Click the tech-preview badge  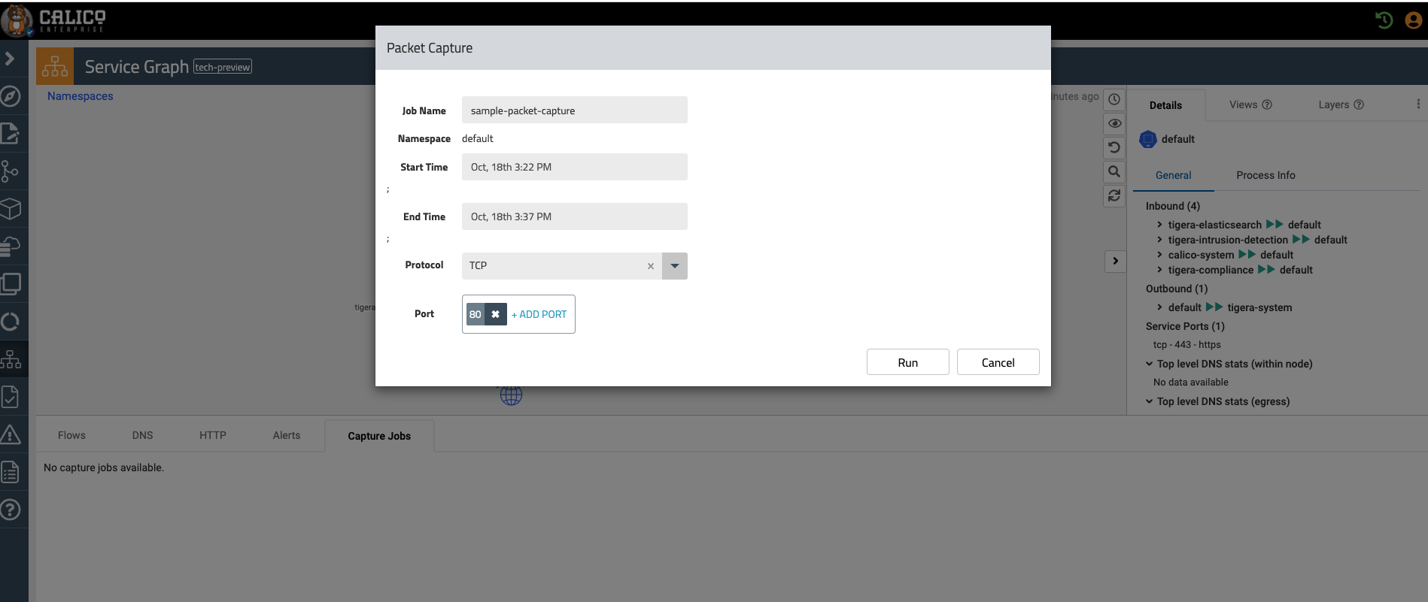(x=223, y=67)
